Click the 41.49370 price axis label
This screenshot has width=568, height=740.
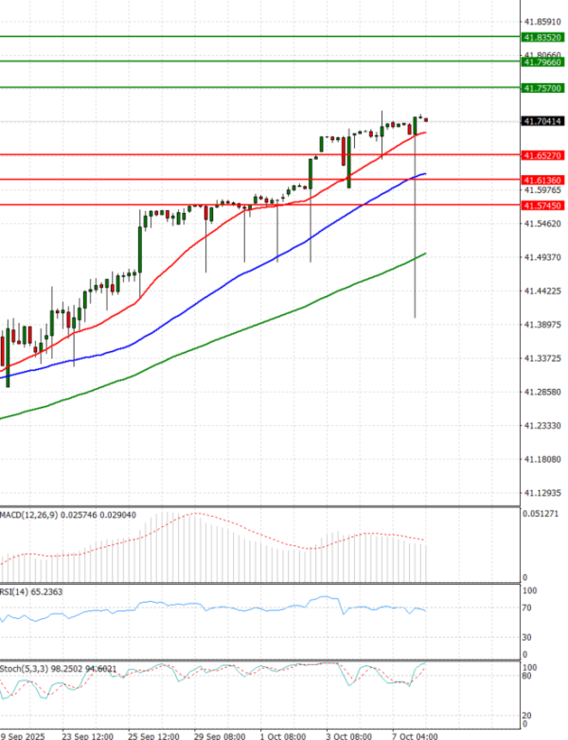[543, 257]
